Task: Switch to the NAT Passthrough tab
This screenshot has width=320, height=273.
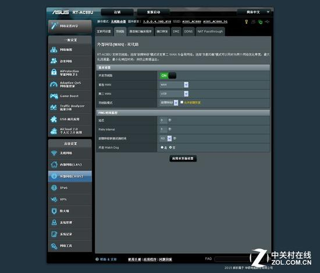Action: click(210, 31)
